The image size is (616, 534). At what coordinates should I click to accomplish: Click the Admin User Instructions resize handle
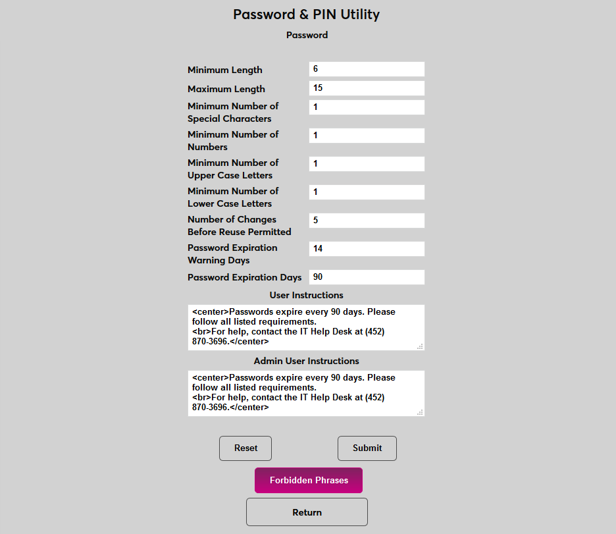(421, 413)
